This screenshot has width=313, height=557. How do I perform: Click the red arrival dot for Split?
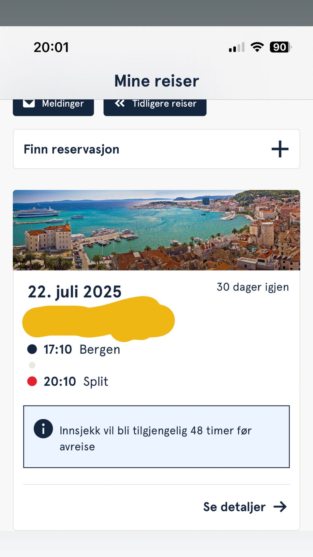tap(32, 381)
